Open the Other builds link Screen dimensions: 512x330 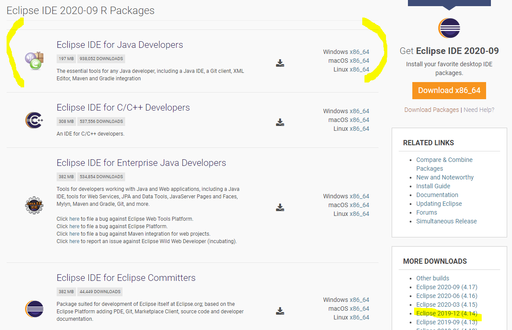click(433, 278)
